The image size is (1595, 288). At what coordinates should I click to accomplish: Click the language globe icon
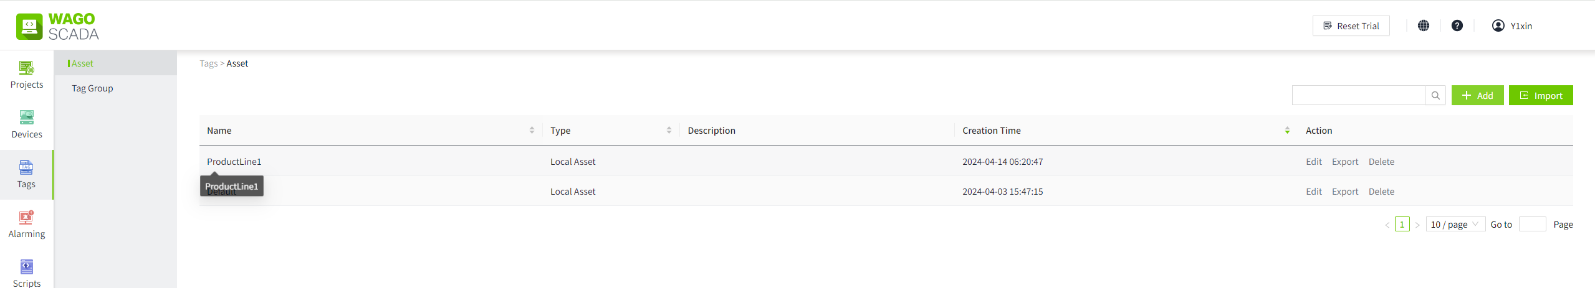tap(1423, 26)
